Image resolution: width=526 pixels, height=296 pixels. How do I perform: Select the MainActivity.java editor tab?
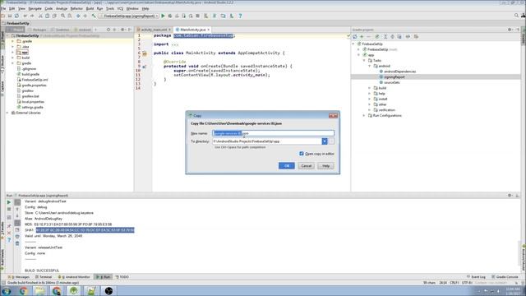193,30
